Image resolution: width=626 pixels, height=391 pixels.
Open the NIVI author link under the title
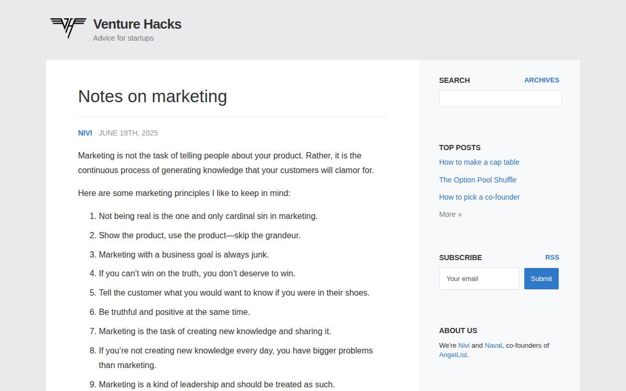click(85, 133)
